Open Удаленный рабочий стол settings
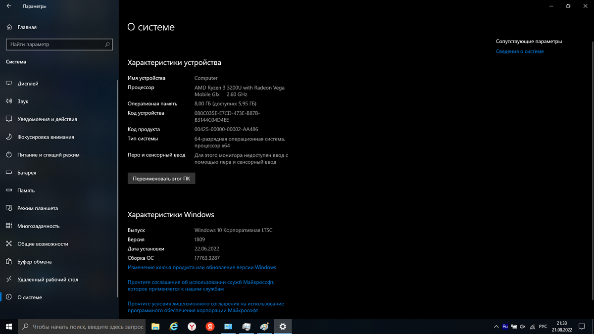 coord(59,280)
